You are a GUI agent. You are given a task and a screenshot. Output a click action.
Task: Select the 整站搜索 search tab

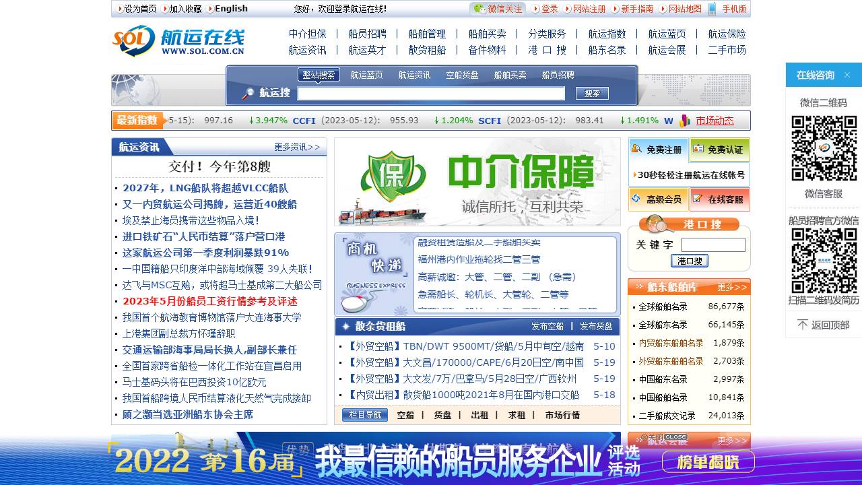319,75
